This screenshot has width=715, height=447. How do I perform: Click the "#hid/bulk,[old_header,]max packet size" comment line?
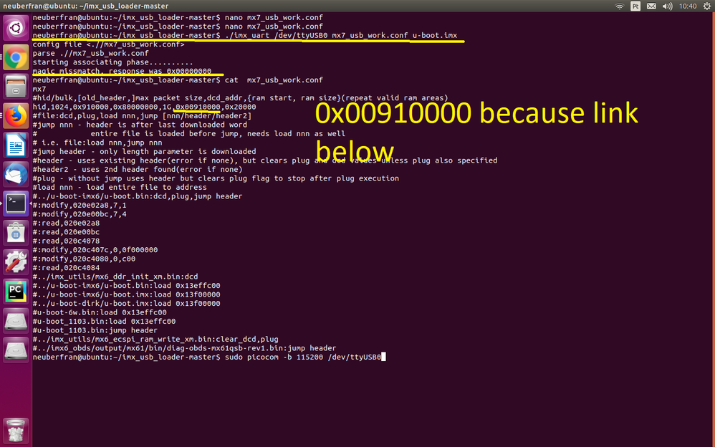click(240, 97)
